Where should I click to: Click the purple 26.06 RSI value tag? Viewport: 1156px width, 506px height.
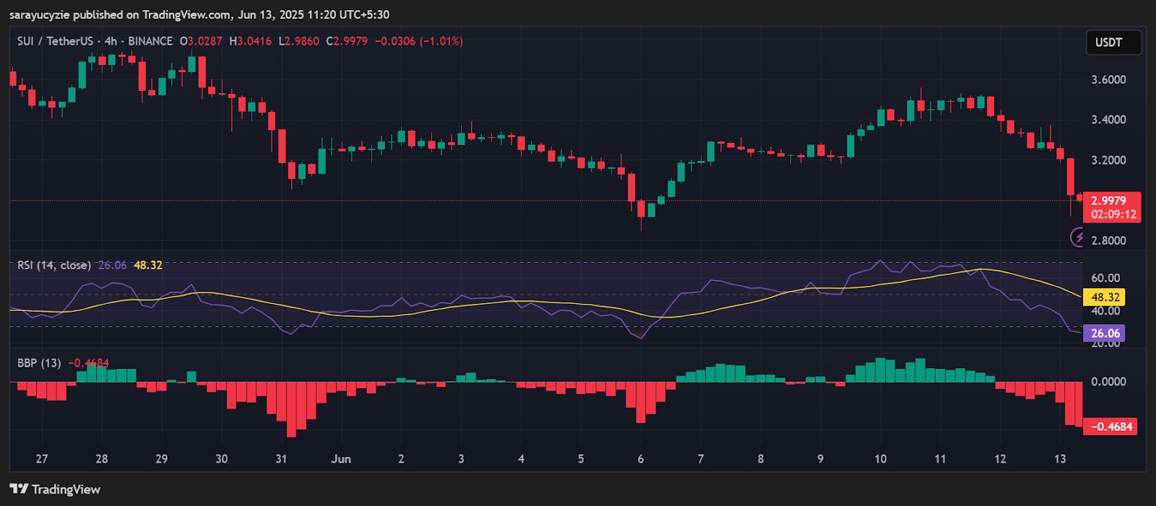pos(1105,333)
